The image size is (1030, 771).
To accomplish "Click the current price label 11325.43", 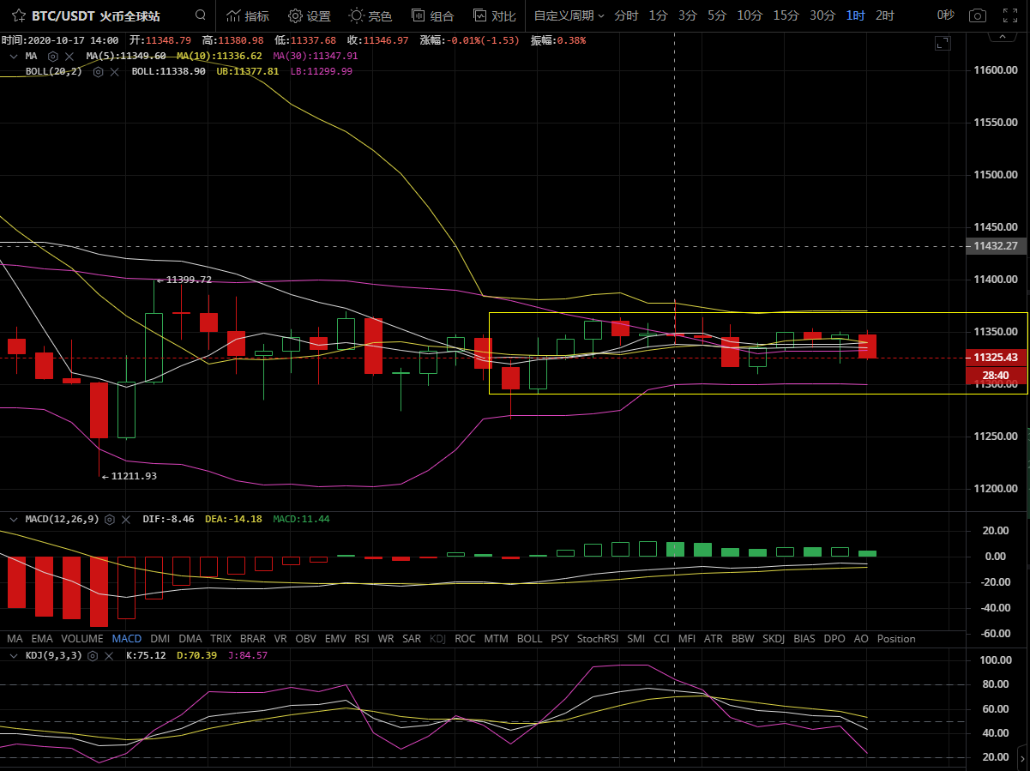I will (995, 357).
